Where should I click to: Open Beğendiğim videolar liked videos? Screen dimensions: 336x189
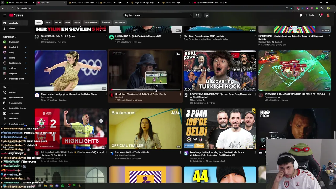click(17, 108)
